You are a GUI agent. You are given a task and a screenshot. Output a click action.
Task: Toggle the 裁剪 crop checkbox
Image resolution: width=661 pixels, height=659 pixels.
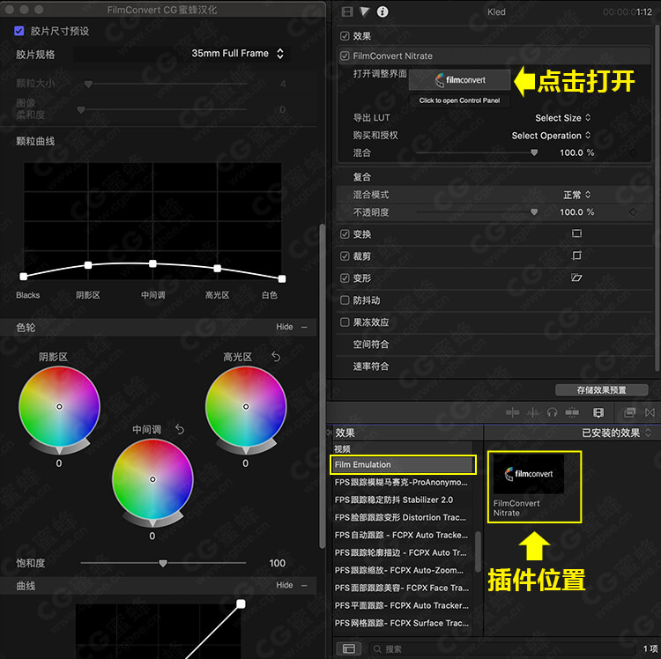[x=345, y=256]
